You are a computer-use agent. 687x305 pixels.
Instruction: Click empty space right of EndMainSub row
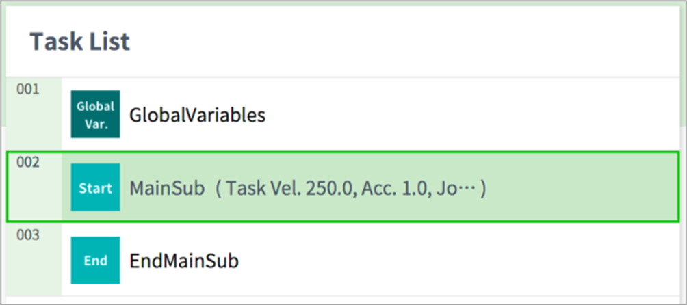(479, 261)
